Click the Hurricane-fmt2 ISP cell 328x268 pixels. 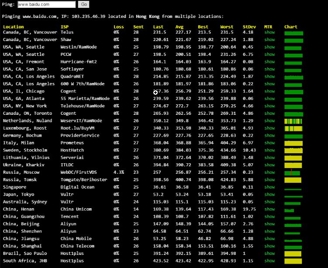79,62
